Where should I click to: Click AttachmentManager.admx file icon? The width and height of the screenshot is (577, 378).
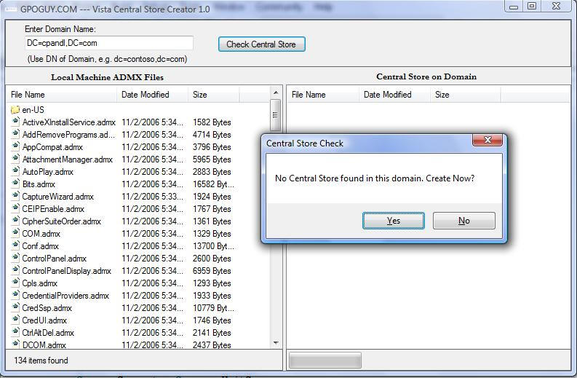(x=15, y=159)
